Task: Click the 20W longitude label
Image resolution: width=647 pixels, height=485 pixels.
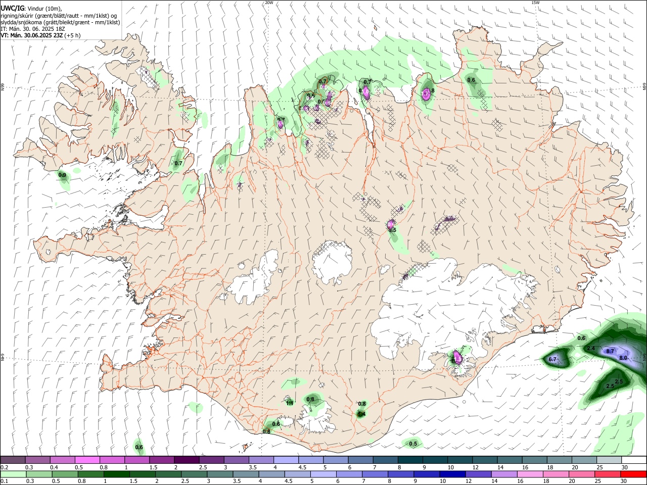Action: pos(269,3)
